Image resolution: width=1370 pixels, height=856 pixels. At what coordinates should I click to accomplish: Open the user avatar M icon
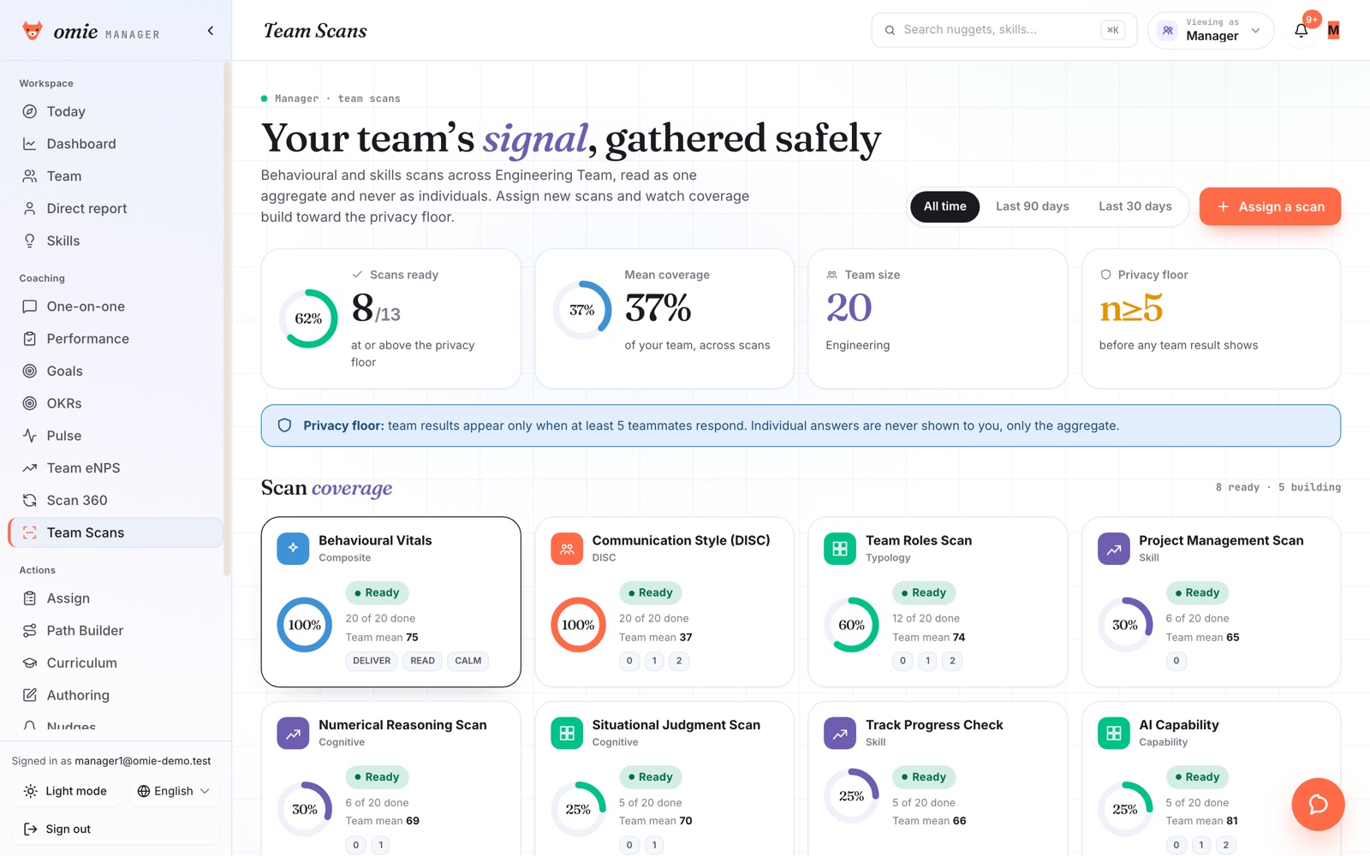tap(1333, 31)
